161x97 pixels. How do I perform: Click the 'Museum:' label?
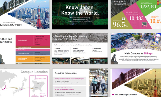[x=58, y=48]
